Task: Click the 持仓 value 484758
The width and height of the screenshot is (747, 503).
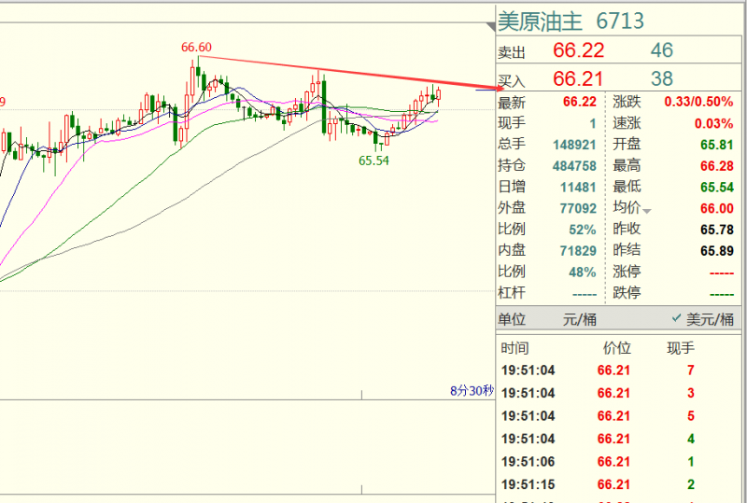Action: pos(573,165)
